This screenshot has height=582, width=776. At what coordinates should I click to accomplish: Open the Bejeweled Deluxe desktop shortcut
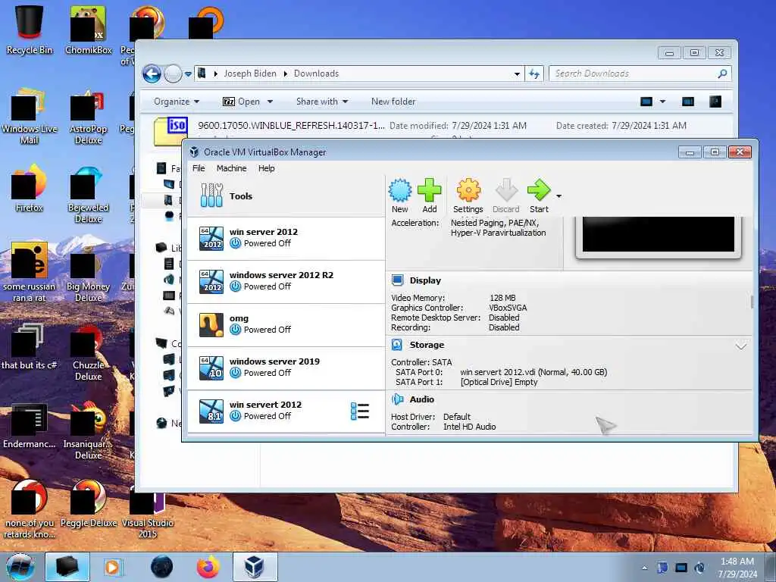(x=89, y=195)
